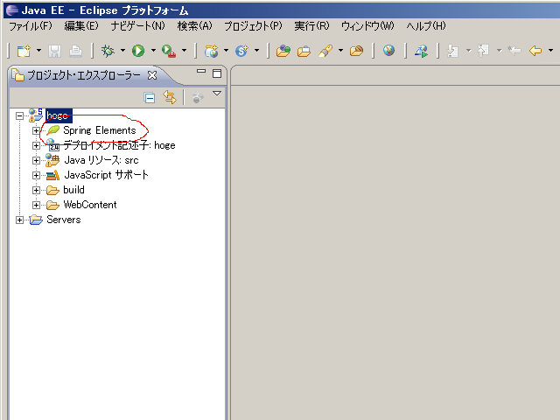
Task: Expand the WebContent folder
Action: (36, 205)
